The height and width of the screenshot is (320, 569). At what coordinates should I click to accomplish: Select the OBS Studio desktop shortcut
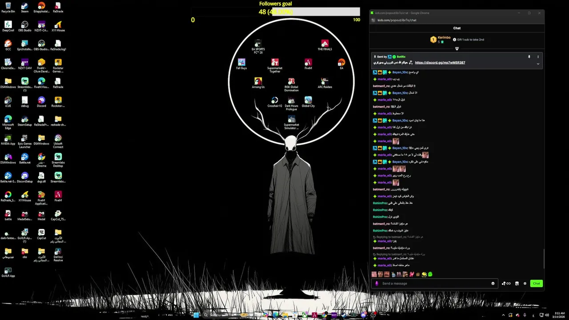25,26
